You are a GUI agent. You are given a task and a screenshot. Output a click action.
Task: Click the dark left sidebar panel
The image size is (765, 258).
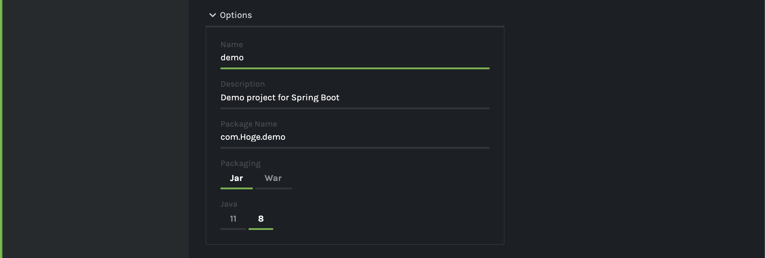(96, 129)
